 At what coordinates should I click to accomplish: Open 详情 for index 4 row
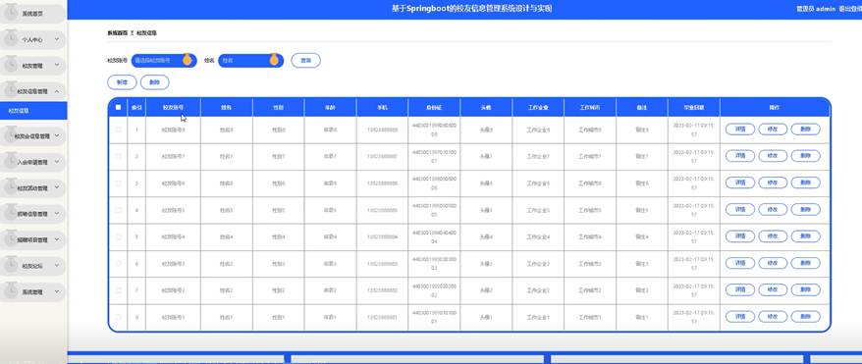740,210
